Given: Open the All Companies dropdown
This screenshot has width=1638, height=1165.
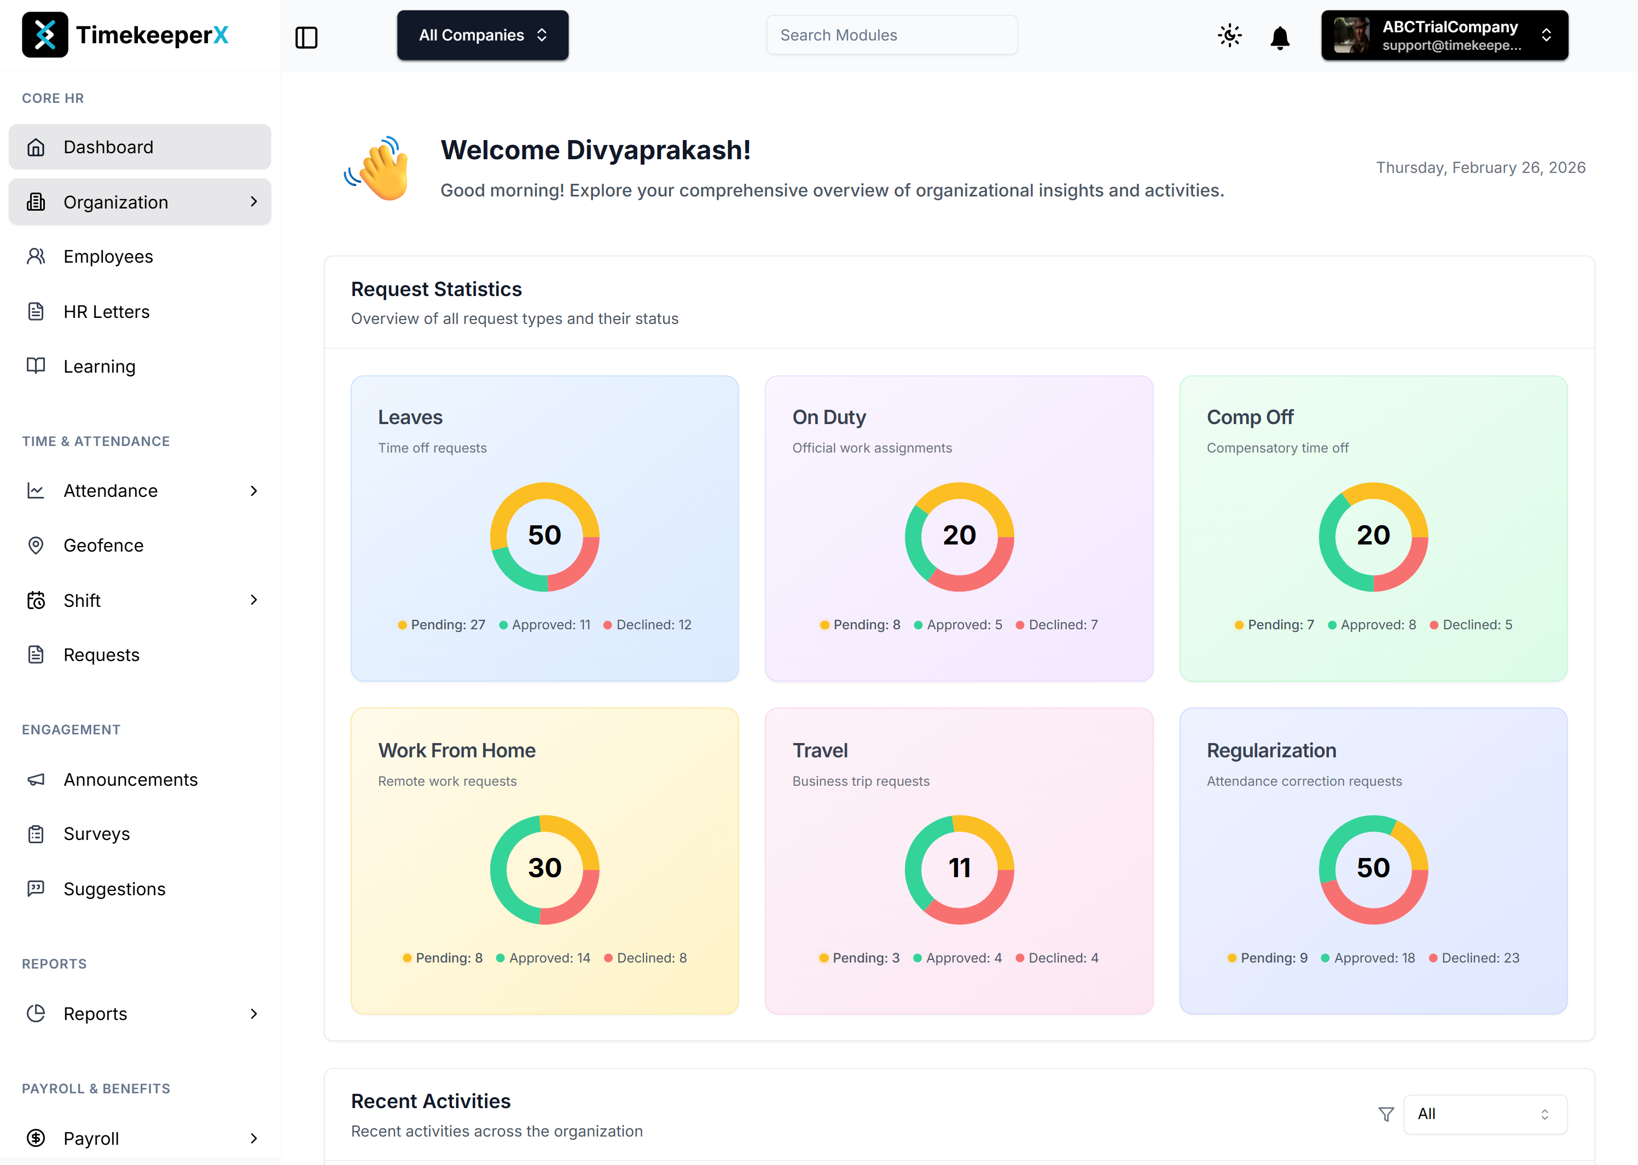Looking at the screenshot, I should [x=482, y=34].
